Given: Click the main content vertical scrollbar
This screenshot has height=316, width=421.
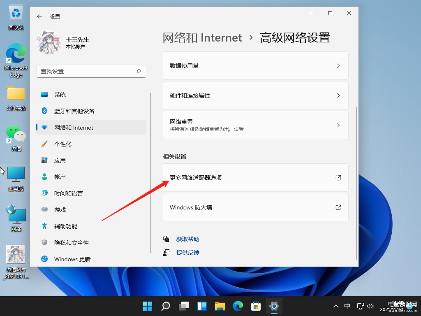Looking at the screenshot, I should coord(357,183).
